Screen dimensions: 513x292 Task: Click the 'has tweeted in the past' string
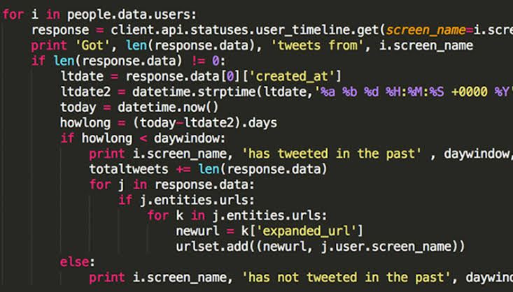coord(332,154)
